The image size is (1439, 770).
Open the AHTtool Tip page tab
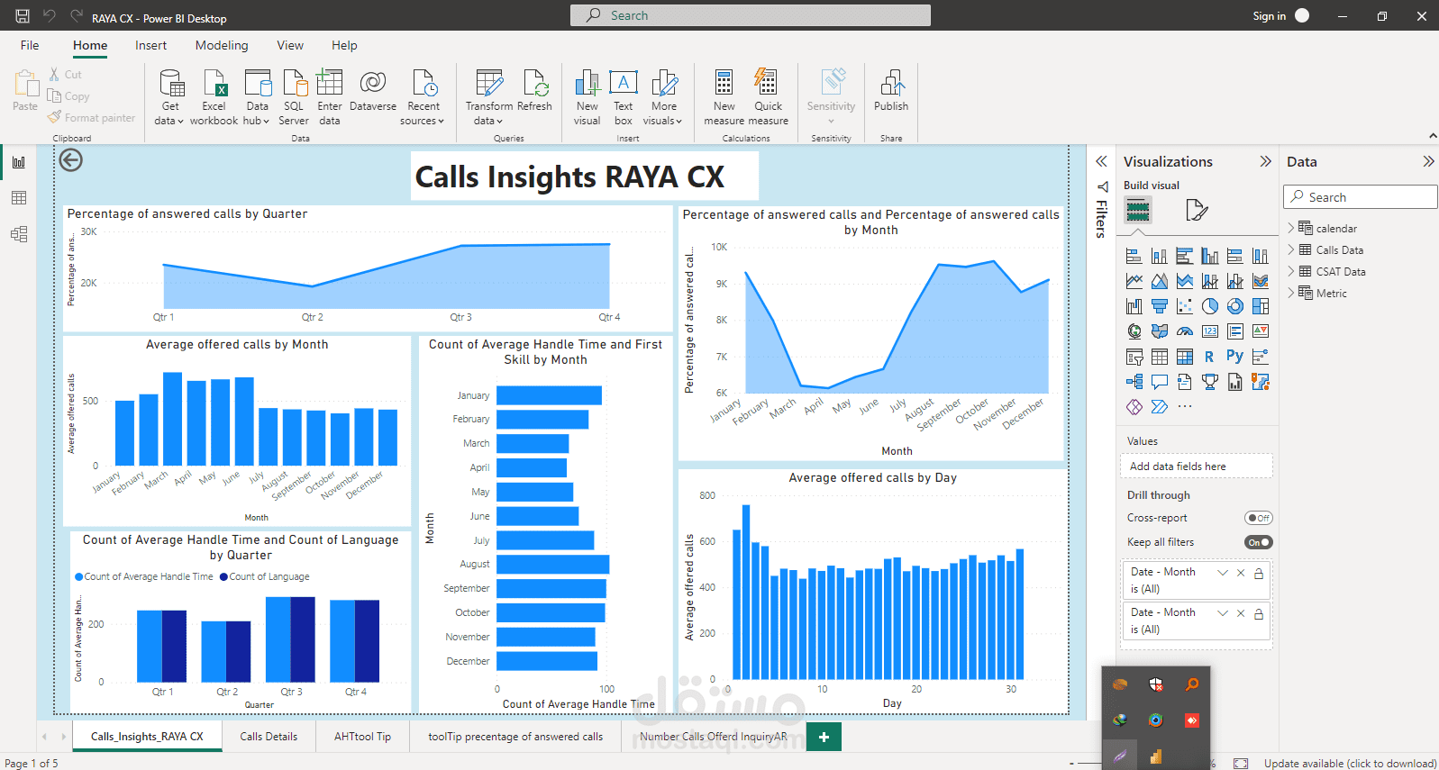click(x=362, y=737)
